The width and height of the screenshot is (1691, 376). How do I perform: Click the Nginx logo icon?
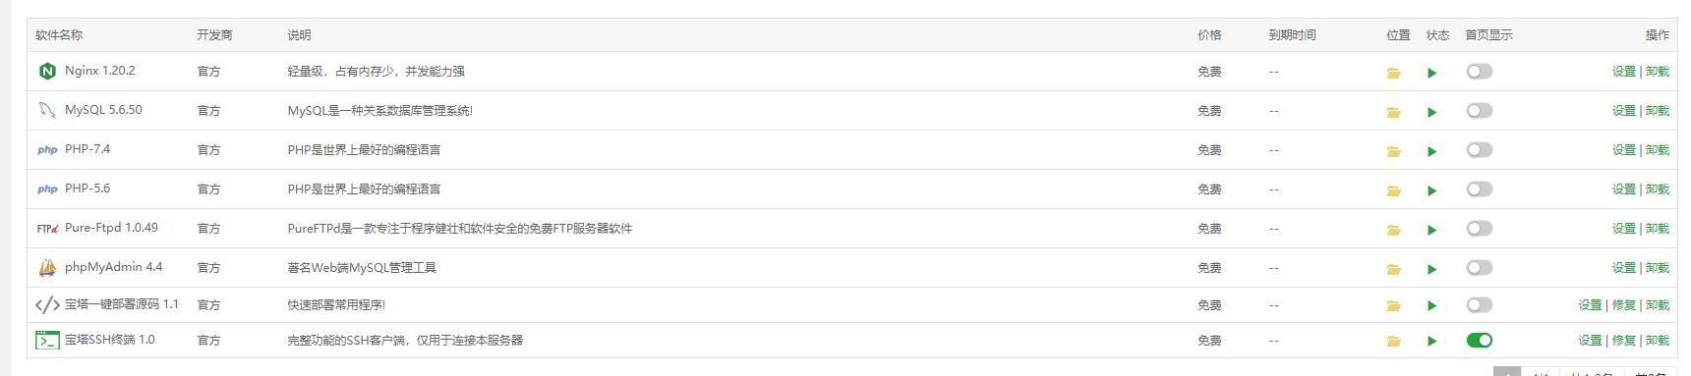pyautogui.click(x=47, y=72)
